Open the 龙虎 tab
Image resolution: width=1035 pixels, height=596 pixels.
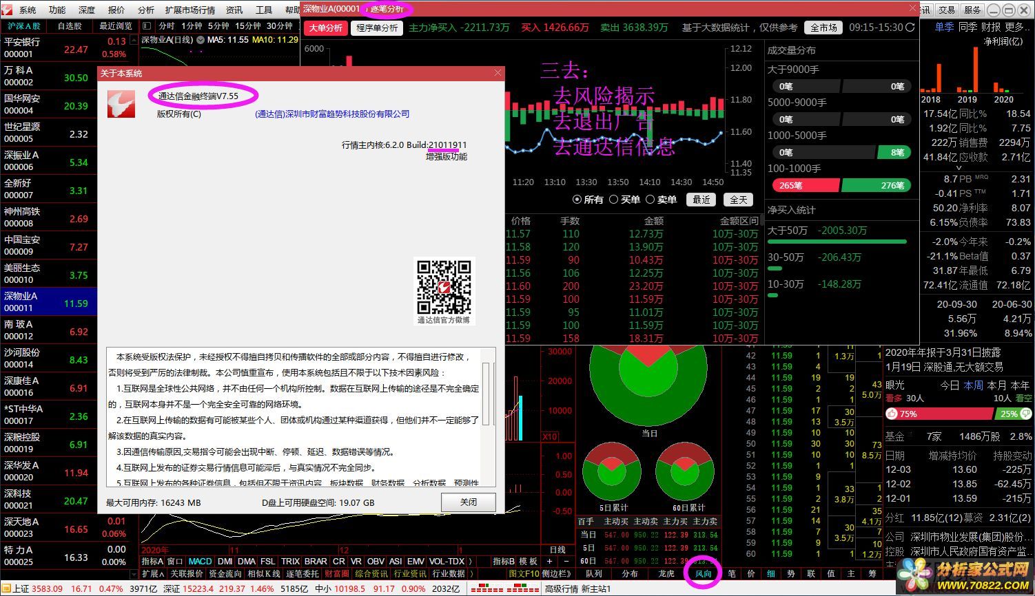(666, 573)
